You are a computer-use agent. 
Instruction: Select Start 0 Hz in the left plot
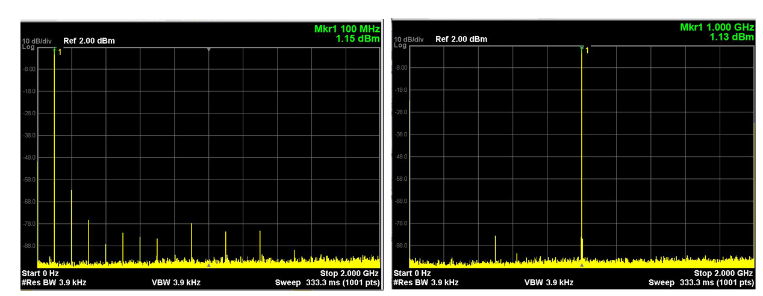(40, 273)
